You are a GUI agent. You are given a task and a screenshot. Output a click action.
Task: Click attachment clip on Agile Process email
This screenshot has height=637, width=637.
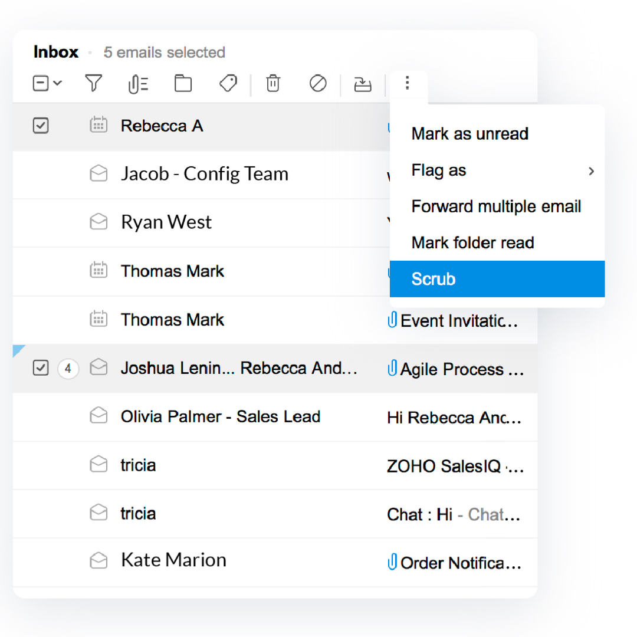pyautogui.click(x=392, y=368)
